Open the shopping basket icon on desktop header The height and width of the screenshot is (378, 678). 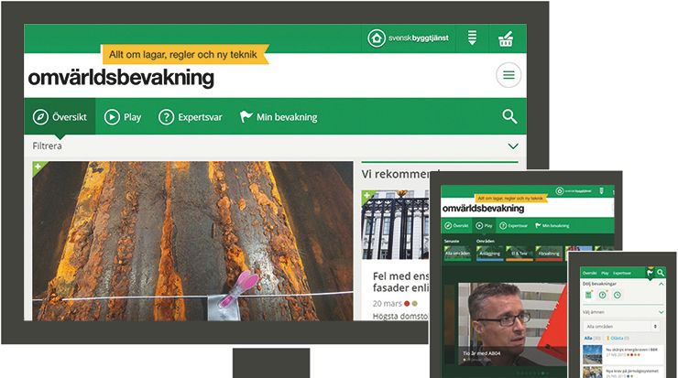pos(505,38)
